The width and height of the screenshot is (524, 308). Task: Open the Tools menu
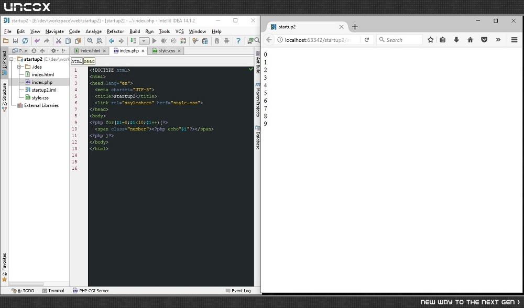(164, 31)
